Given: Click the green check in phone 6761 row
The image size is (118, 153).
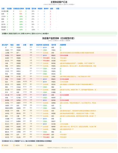Looking at the screenshot, I should (x=61, y=69).
